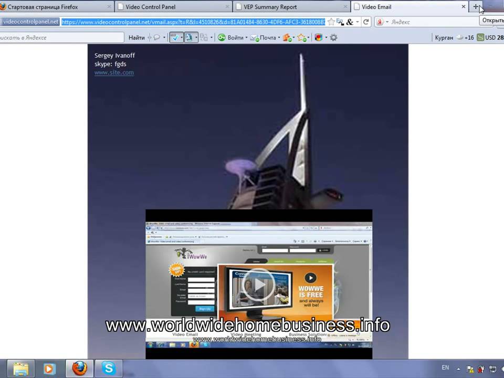Click the highlighted URL address field
504x378 pixels.
[193, 22]
